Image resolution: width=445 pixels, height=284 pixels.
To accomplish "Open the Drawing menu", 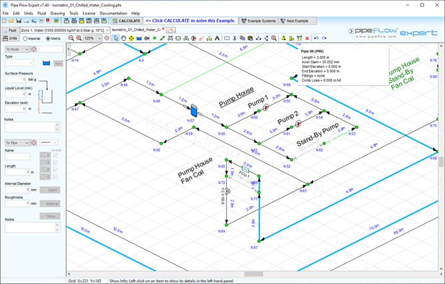I will click(57, 13).
